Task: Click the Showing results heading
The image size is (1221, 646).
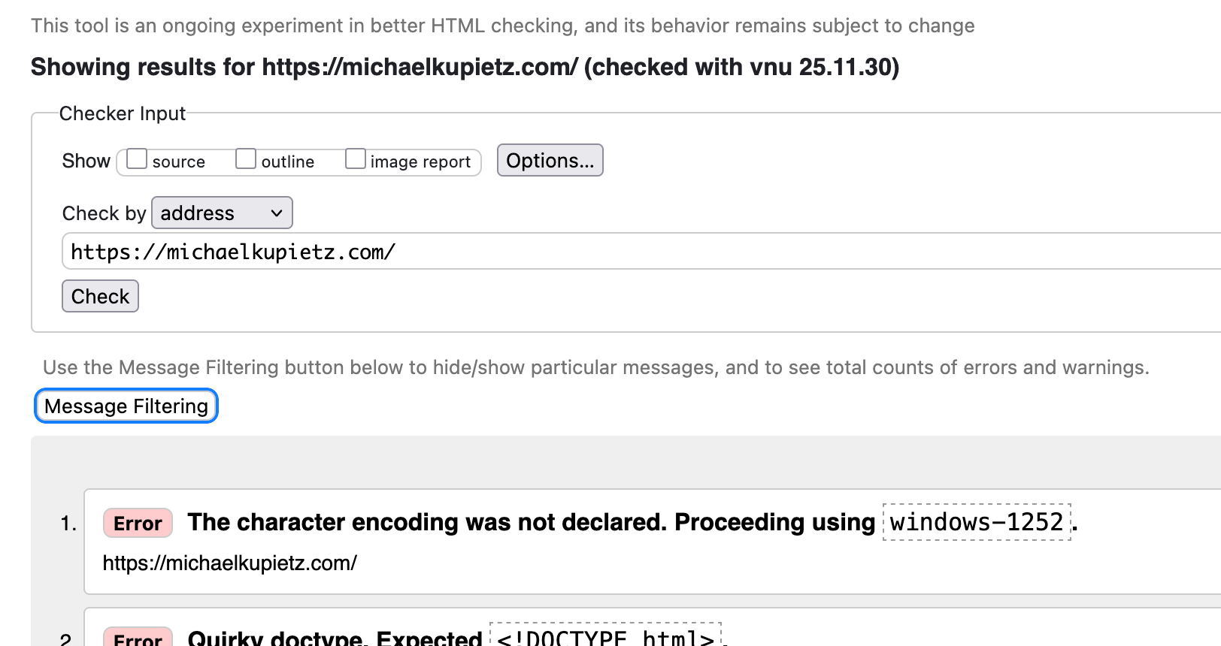Action: coord(465,67)
